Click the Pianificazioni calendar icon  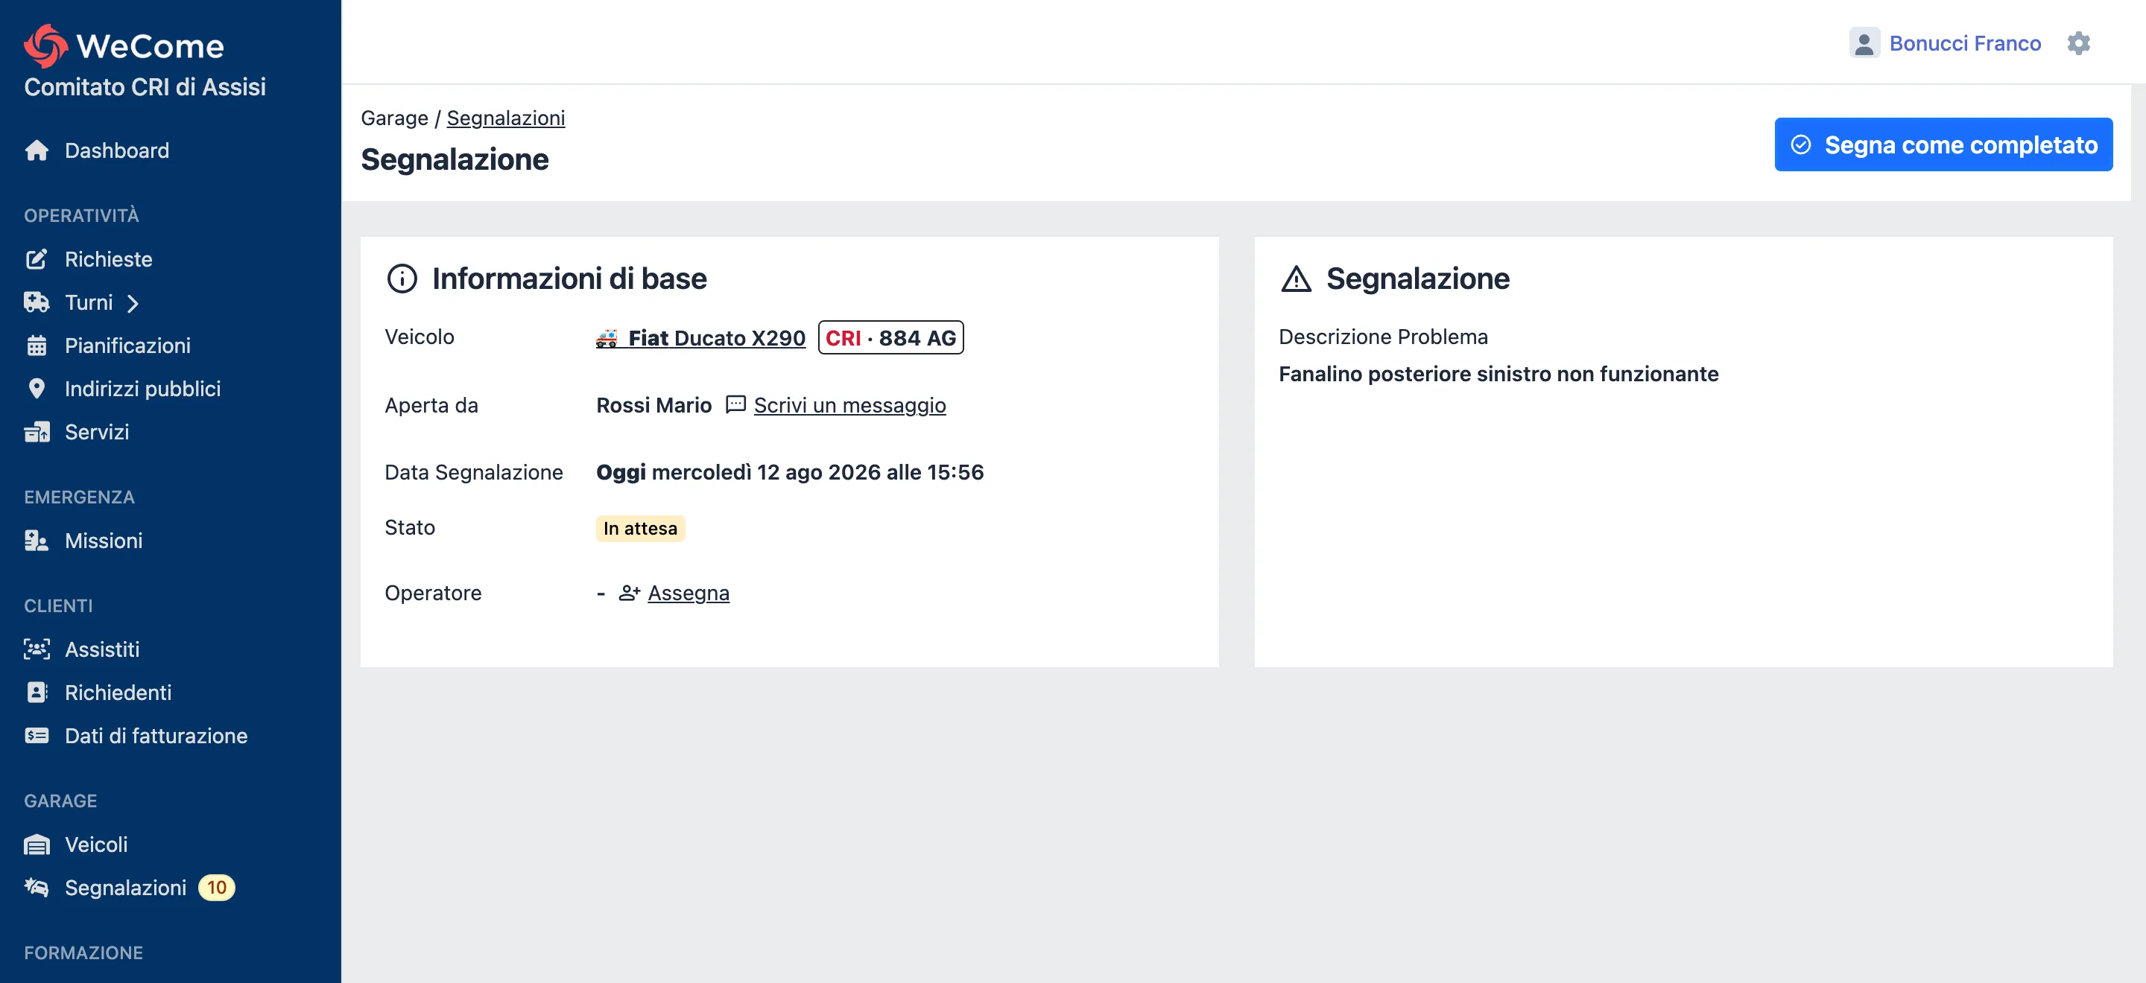[37, 346]
